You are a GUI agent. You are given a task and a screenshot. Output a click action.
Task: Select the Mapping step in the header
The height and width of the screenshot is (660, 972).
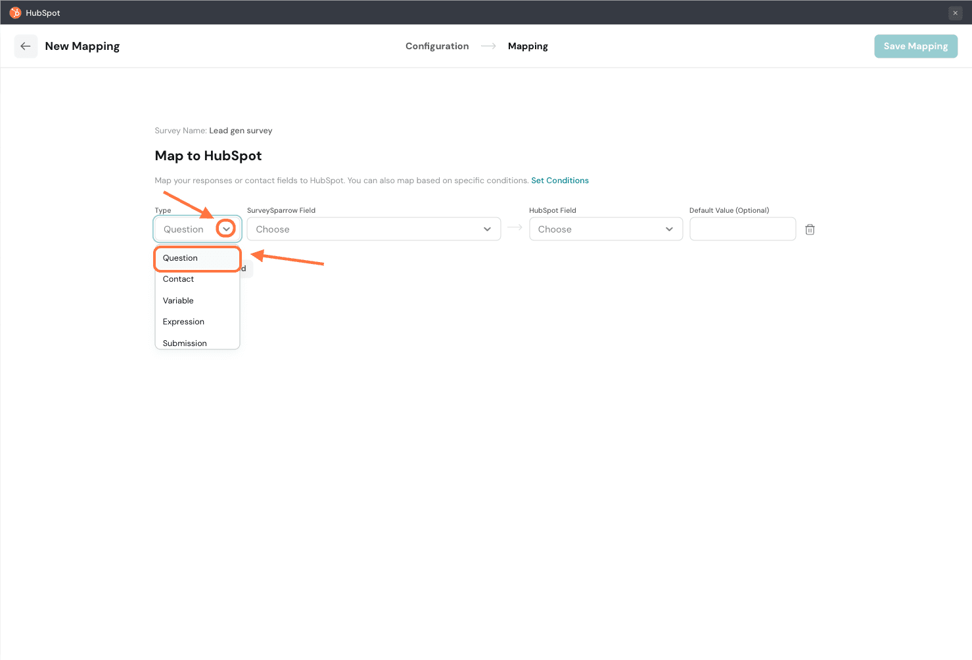tap(528, 46)
